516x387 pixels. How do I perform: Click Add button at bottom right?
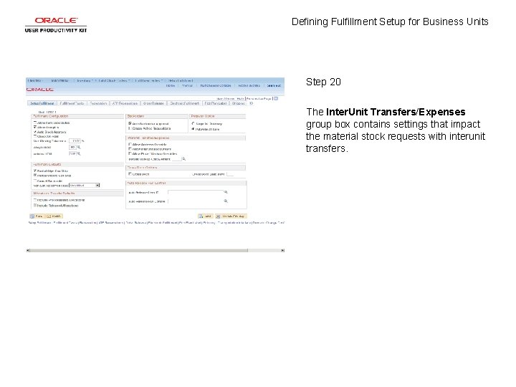(x=206, y=216)
